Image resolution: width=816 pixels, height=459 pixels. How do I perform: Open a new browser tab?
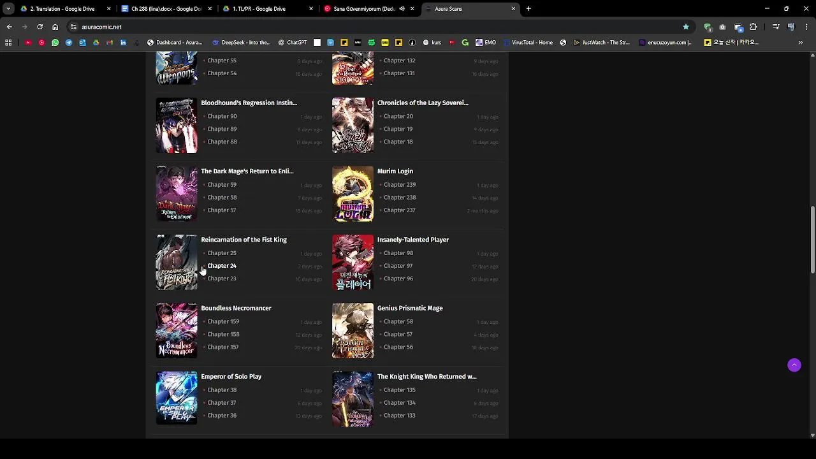[x=528, y=9]
